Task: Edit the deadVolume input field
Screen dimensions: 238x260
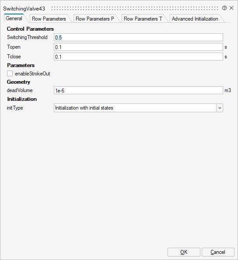Action: point(138,90)
